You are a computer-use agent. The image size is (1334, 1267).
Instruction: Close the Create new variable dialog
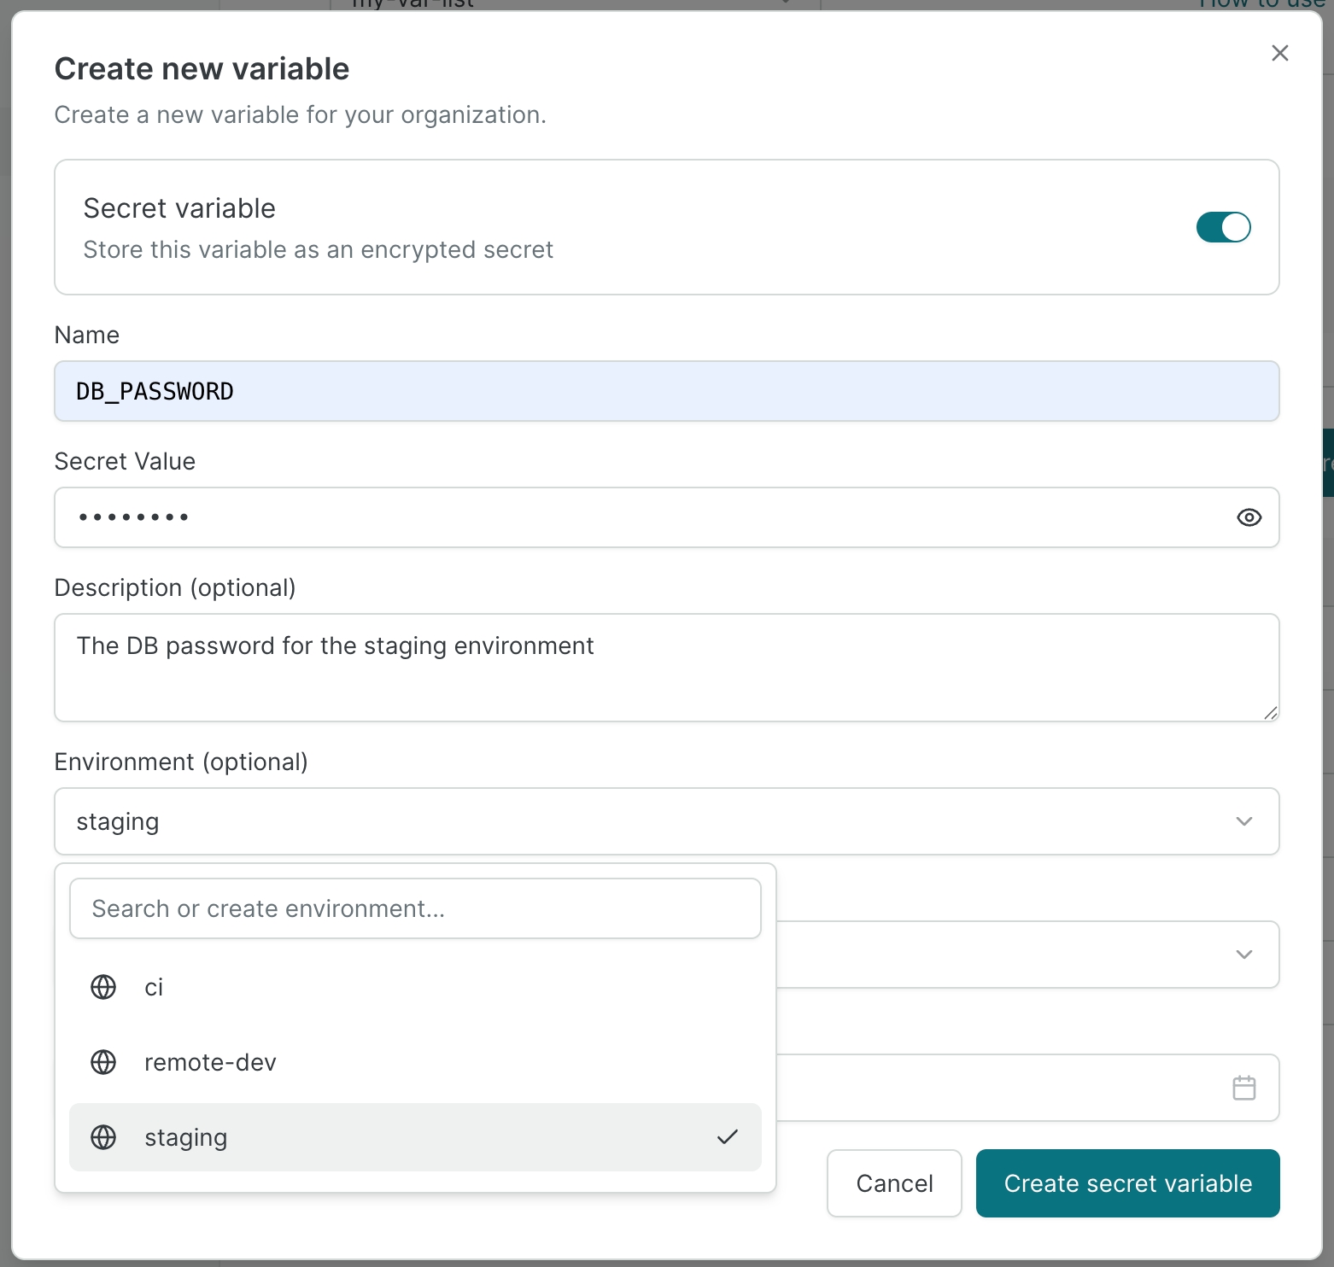[x=1279, y=53]
